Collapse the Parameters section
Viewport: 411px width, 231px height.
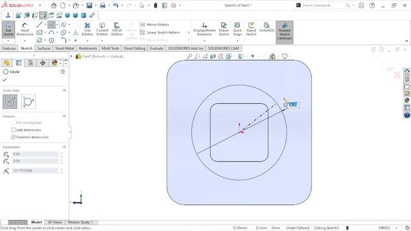(x=64, y=147)
